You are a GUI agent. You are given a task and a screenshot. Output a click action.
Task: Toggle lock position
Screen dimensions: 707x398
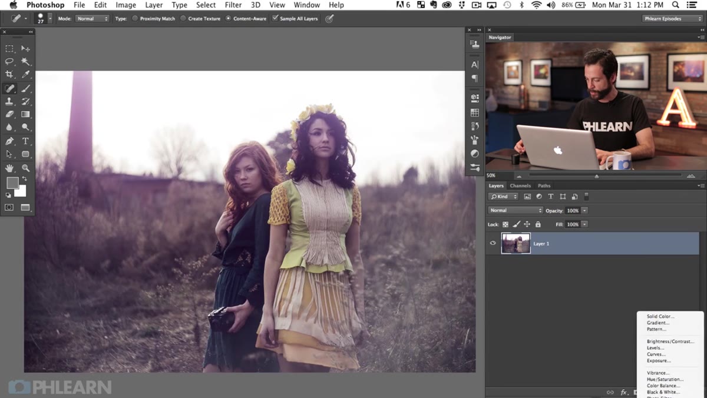pos(527,224)
